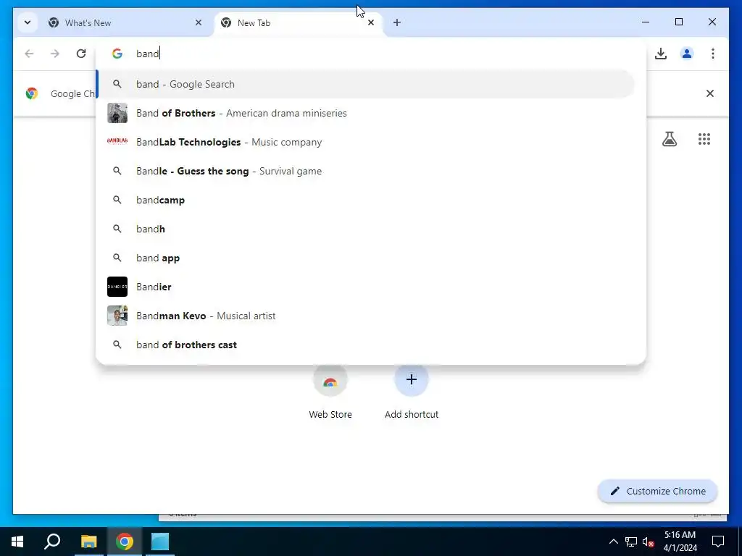Open the Chrome profile avatar
This screenshot has width=742, height=556.
[687, 54]
